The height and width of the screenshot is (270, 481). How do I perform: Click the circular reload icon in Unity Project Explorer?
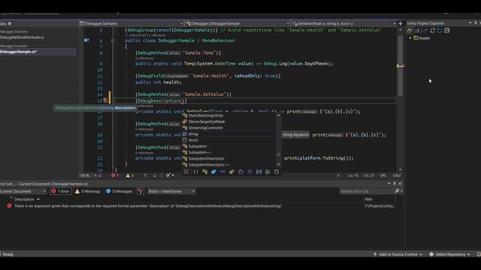[440, 31]
